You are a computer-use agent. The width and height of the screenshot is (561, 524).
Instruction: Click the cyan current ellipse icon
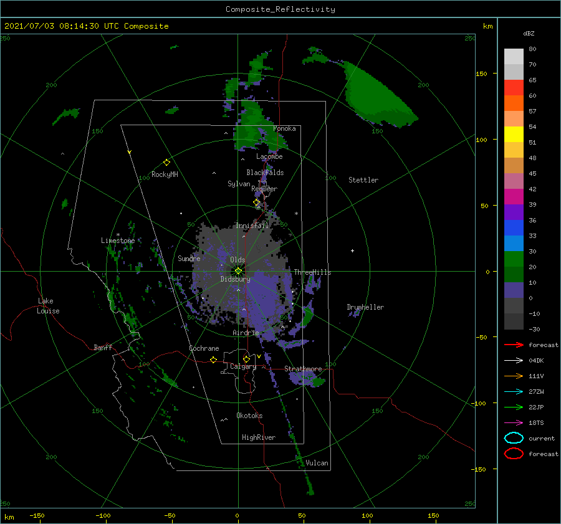pos(514,438)
